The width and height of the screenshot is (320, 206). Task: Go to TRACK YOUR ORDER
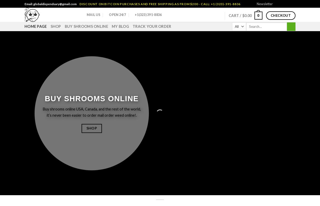click(x=152, y=26)
